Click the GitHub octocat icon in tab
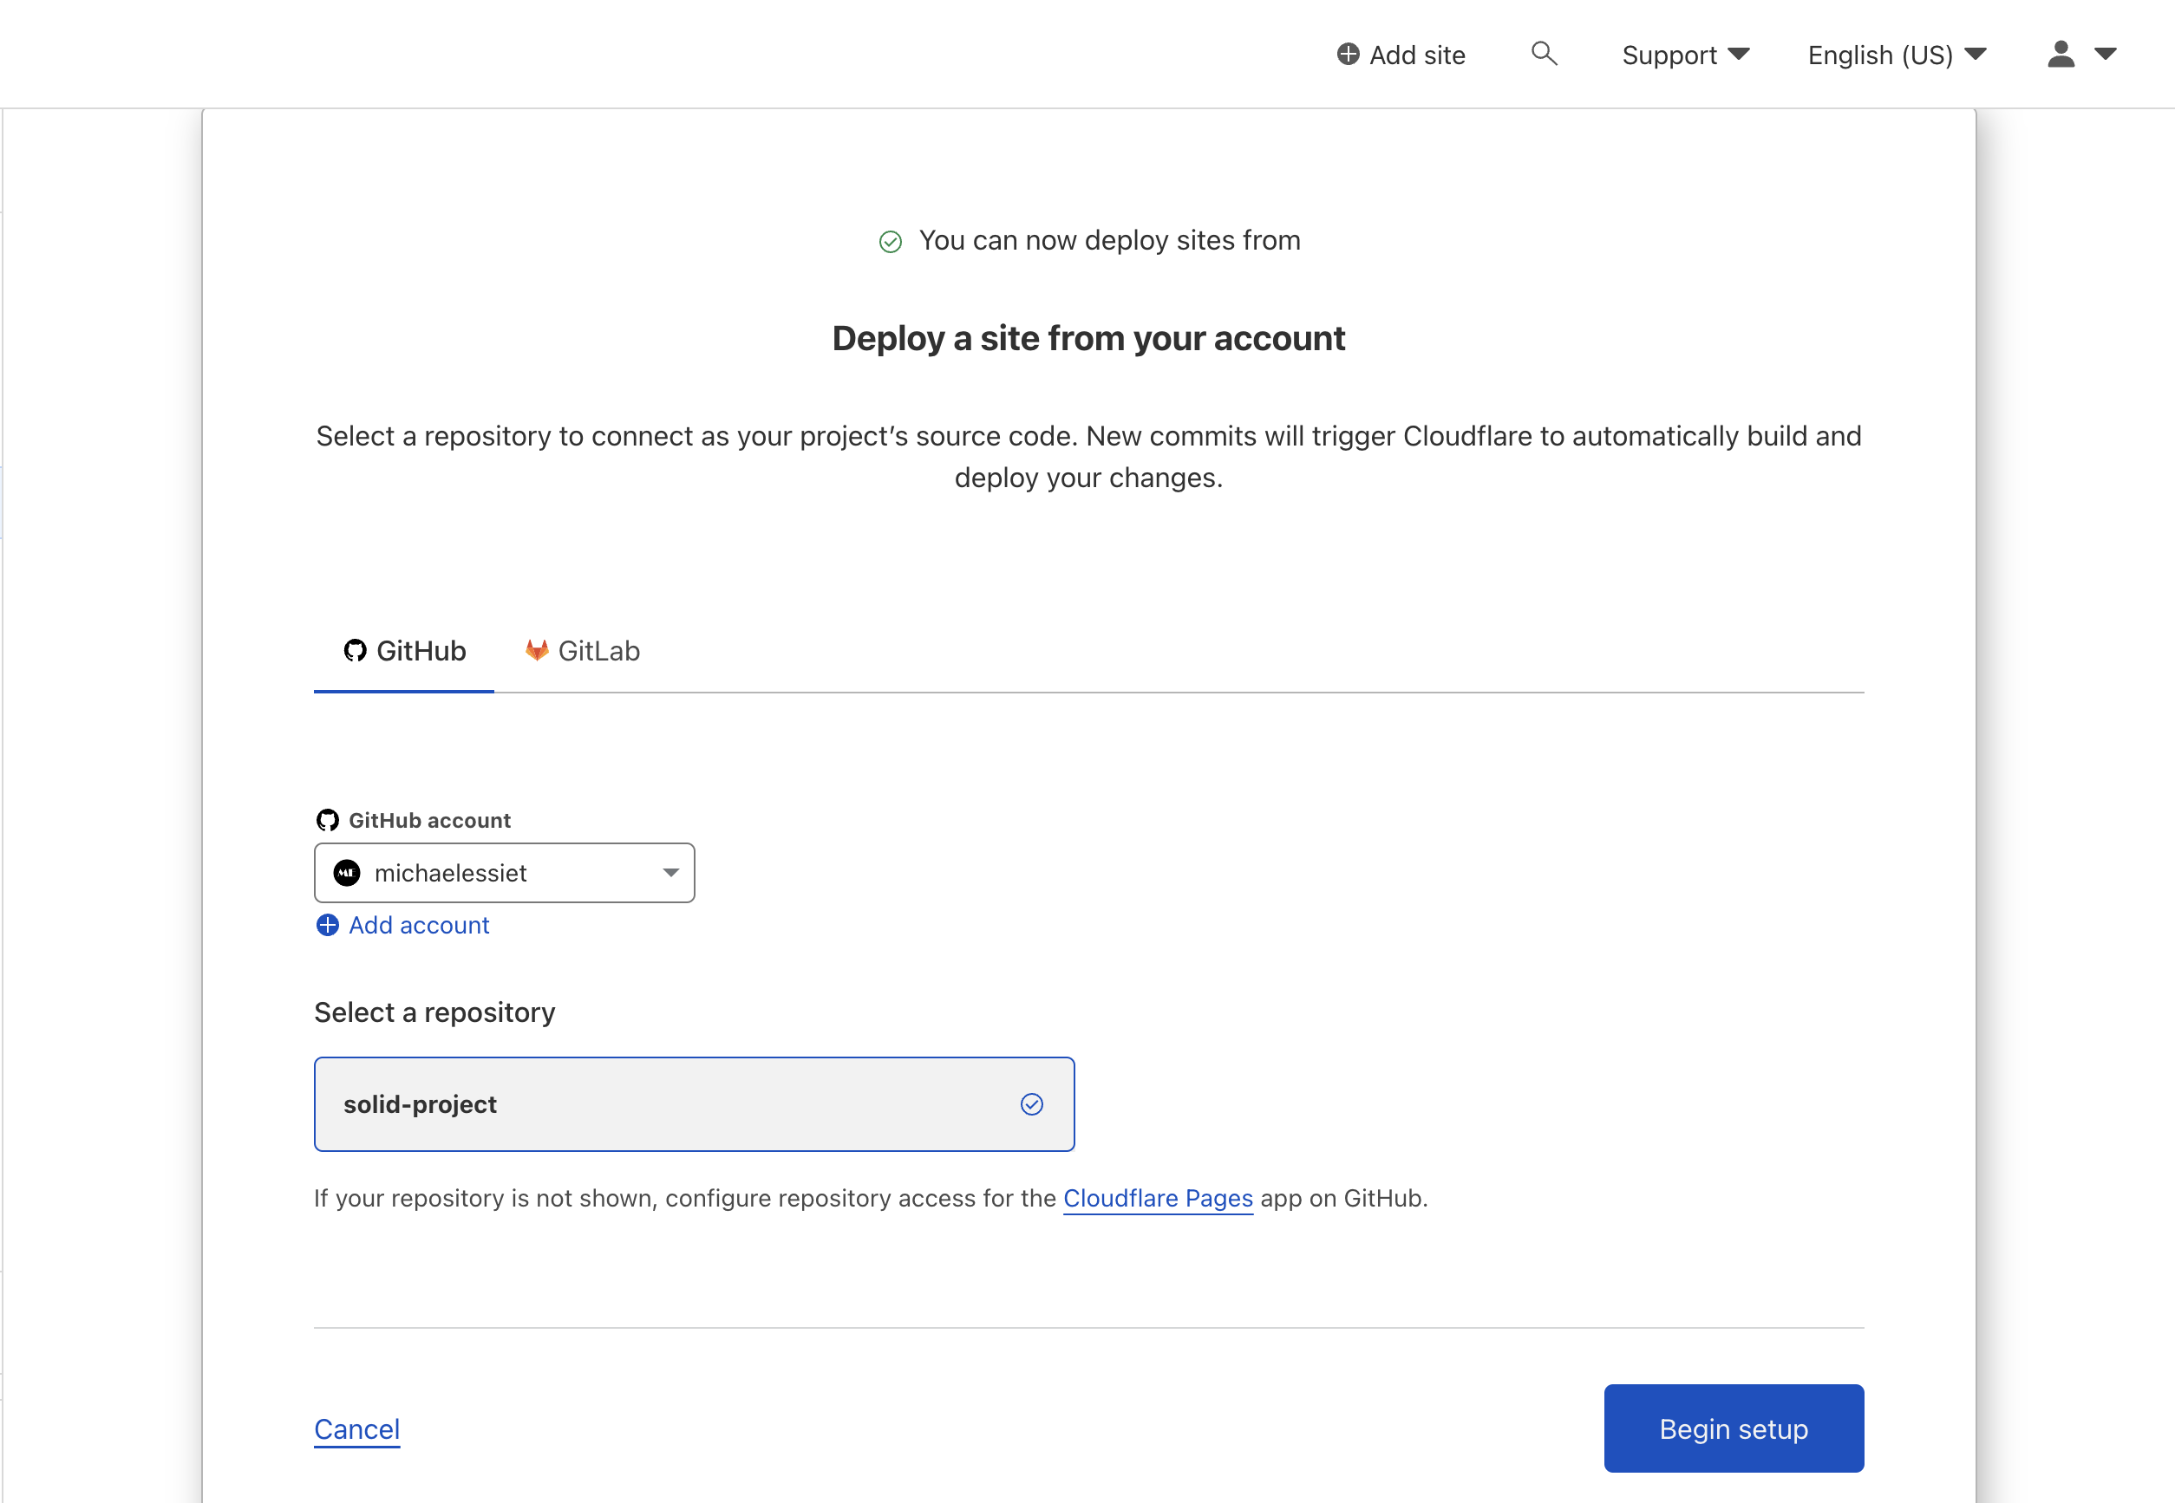 (x=355, y=651)
